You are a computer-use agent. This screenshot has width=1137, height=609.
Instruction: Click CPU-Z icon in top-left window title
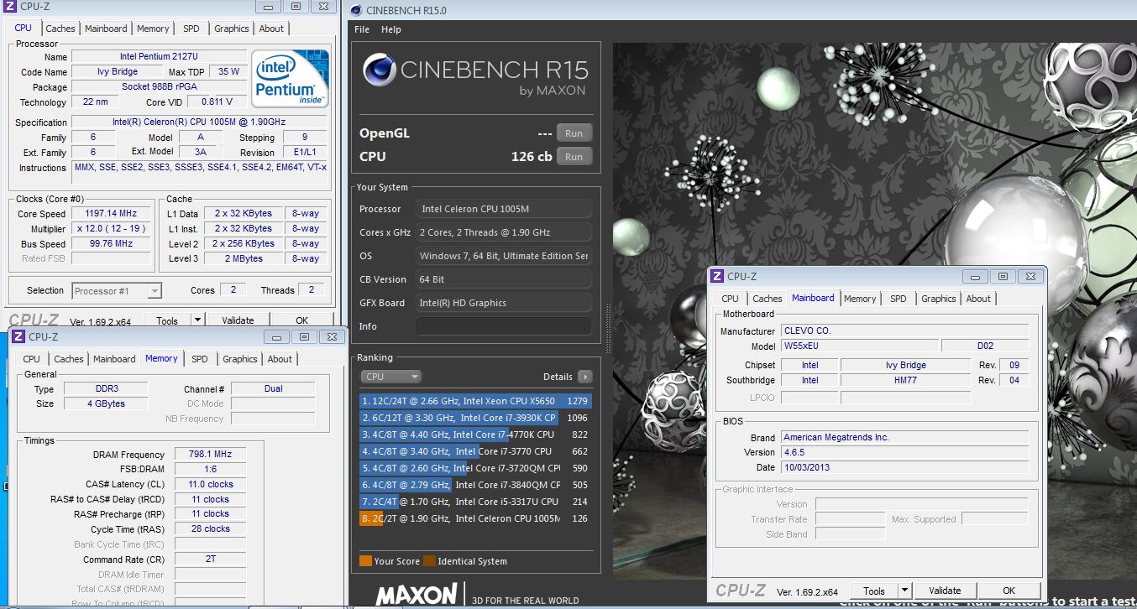point(8,6)
